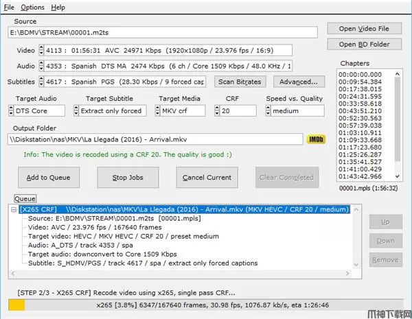Open the Options menu
Viewport: 412px width, 319px height.
[32, 7]
